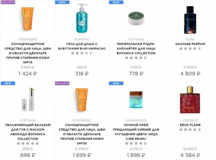Image resolution: width=216 pixels, height=160 pixels.
Task: Click the YUMMMY brand name
Action: coord(82,39)
